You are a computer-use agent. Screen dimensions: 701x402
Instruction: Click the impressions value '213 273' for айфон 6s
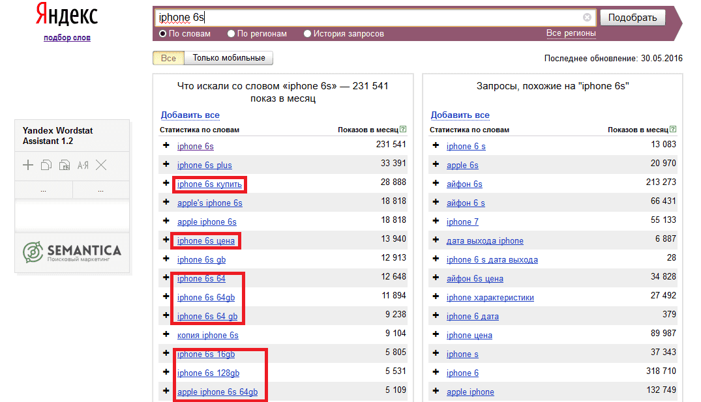(x=661, y=182)
